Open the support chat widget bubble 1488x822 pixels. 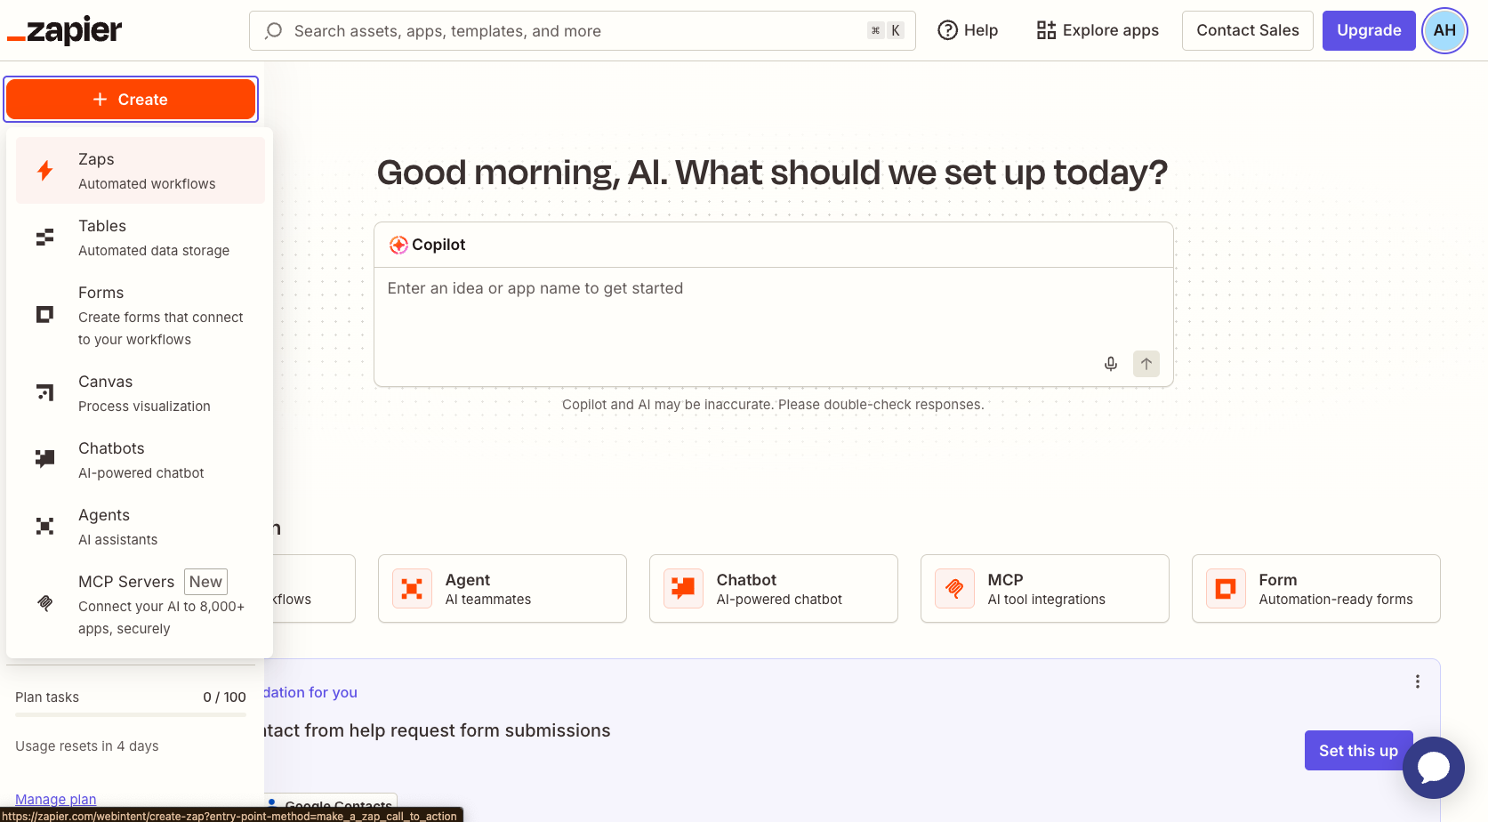pyautogui.click(x=1433, y=767)
